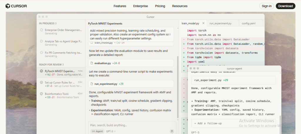The width and height of the screenshot is (301, 134).
Task: Open the Features navigation menu
Action: [120, 6]
